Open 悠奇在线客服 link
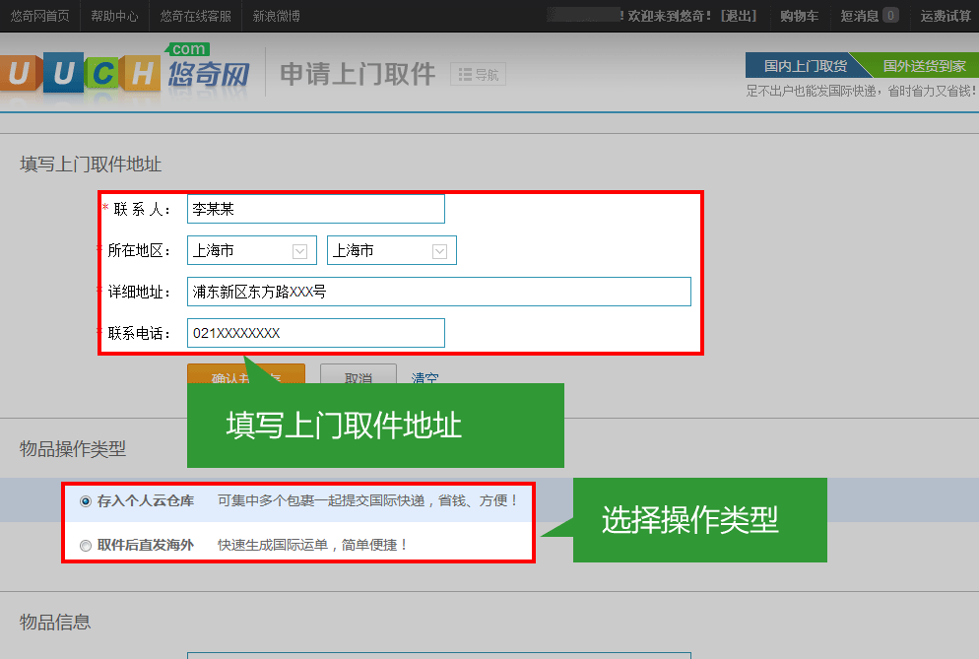This screenshot has height=659, width=979. click(x=195, y=16)
